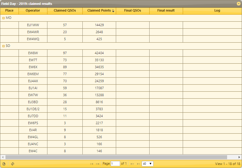242x168 pixels.
Task: Click the sort arrow on Claimed Points
Action: (113, 11)
